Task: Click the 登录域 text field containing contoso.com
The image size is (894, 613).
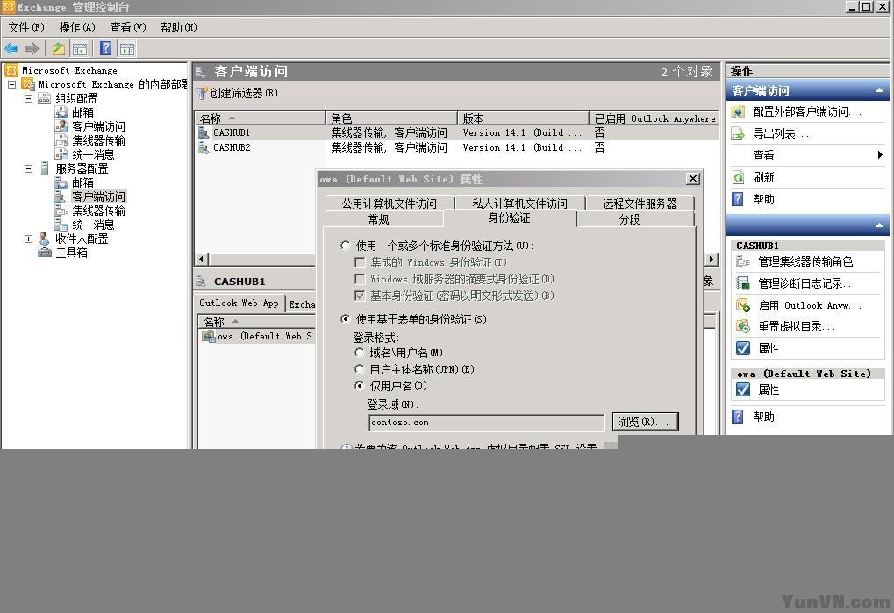Action: (x=486, y=423)
